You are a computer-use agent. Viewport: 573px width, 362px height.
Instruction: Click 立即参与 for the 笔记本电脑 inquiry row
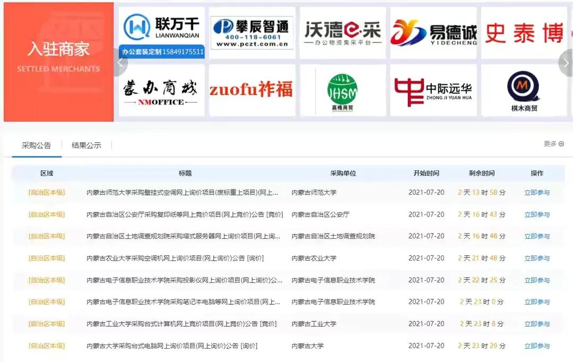[537, 302]
